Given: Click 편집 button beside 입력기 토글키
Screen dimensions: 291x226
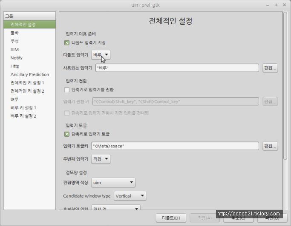Looking at the screenshot, I should [270, 146].
